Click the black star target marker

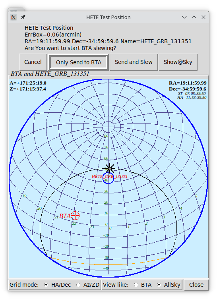110,168
